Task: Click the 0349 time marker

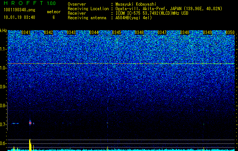Action: [207, 32]
